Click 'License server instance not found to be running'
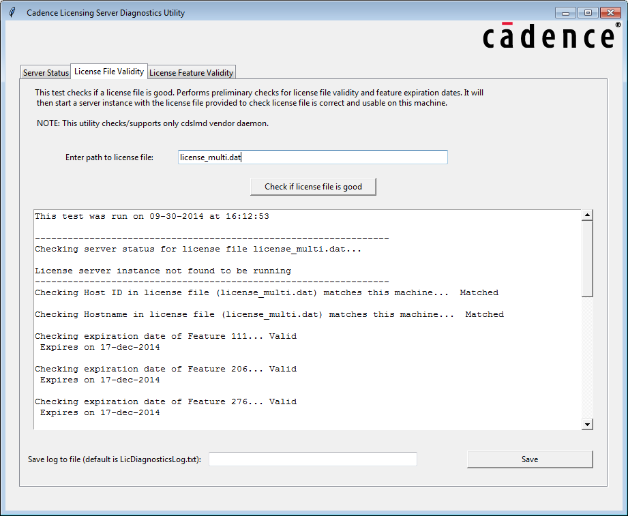 pos(163,271)
